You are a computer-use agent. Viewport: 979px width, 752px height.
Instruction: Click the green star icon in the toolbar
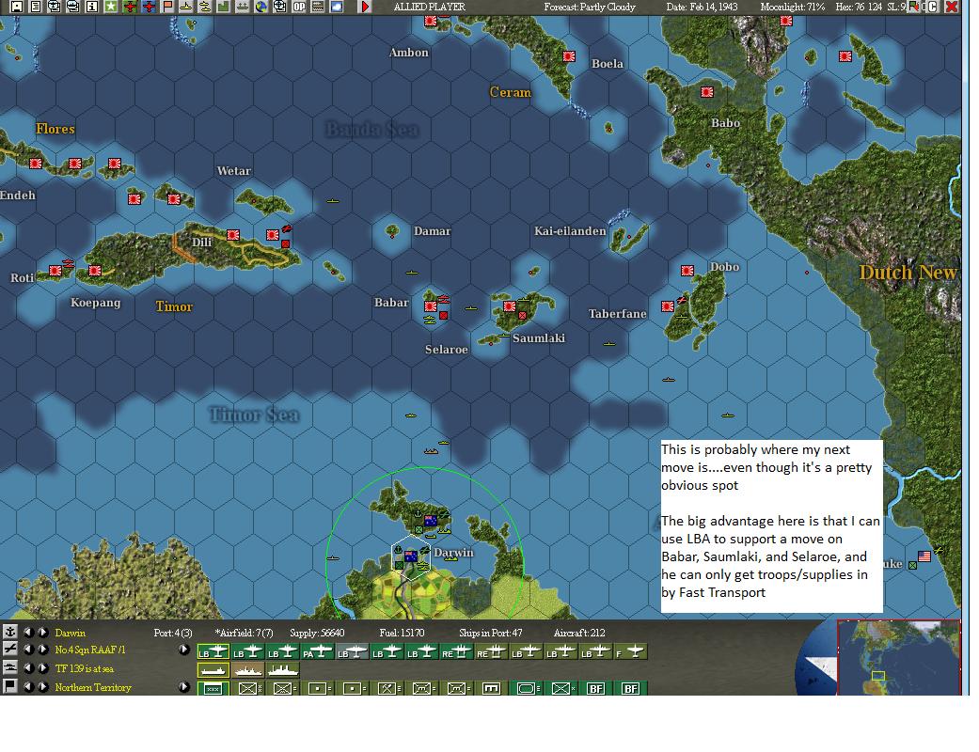coord(111,7)
